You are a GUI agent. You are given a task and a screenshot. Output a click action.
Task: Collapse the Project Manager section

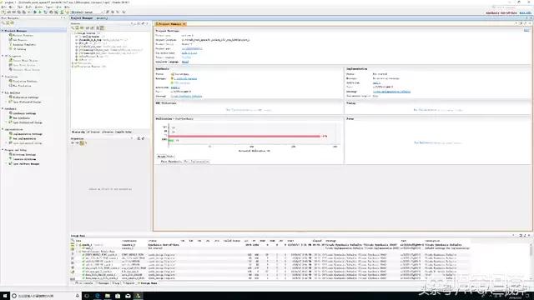[x=3, y=31]
